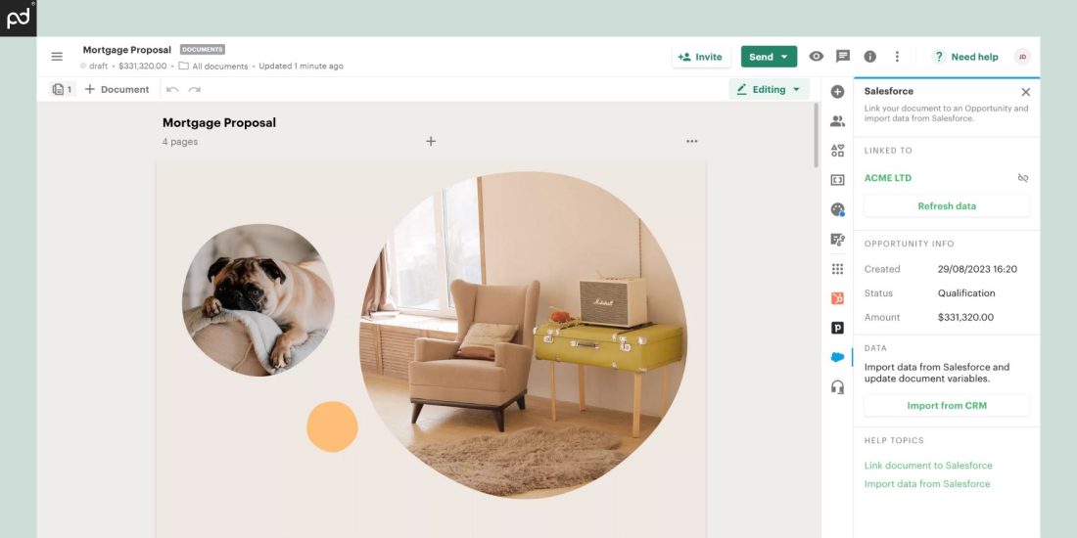Click the document vertical scrollbar
Screen dimensions: 1077x538
click(x=816, y=136)
